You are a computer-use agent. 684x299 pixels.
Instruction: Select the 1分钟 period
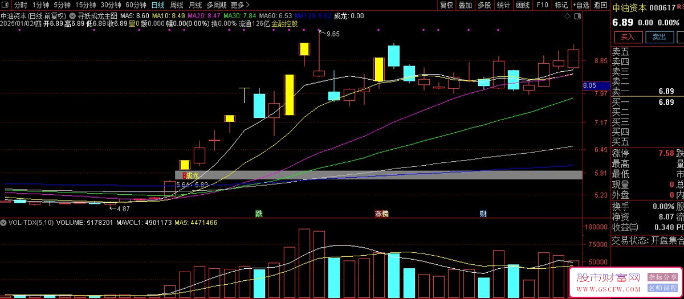click(x=42, y=5)
